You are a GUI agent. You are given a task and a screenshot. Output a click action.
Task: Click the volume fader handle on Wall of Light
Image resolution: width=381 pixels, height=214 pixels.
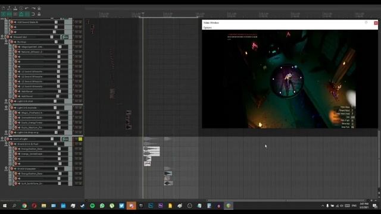(52, 139)
